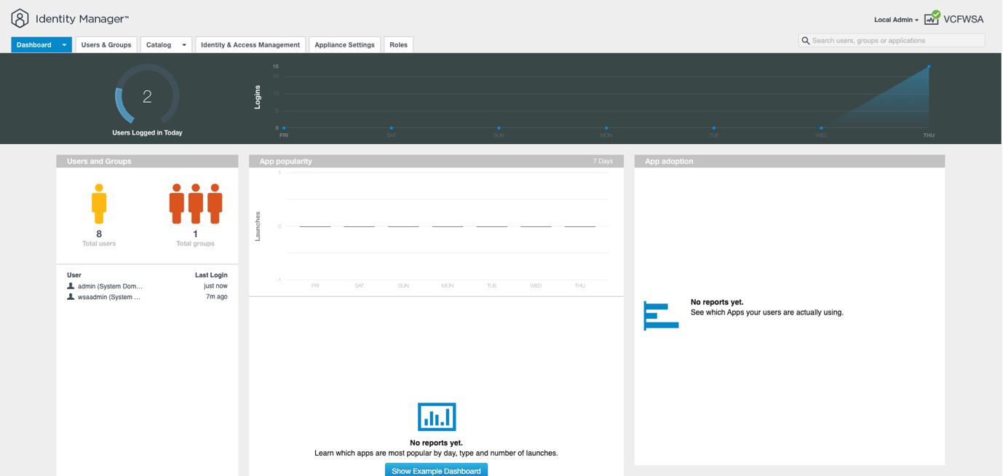The image size is (1003, 476).
Task: Focus the search users, groups or applications field
Action: tap(892, 41)
